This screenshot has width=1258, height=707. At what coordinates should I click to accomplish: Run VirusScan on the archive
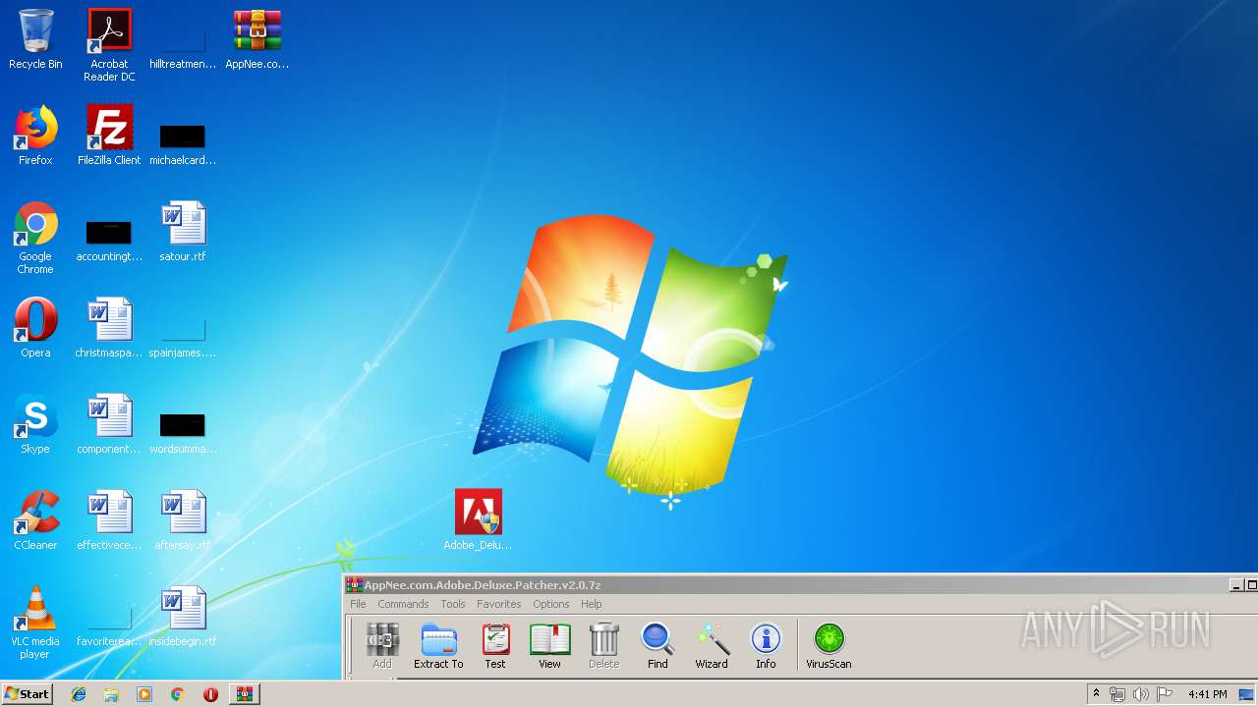(x=829, y=646)
